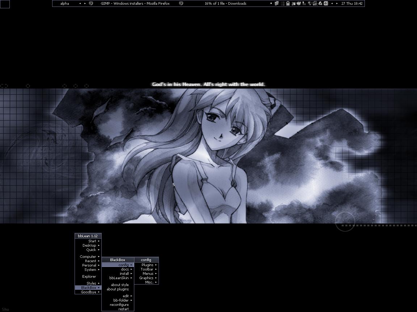The height and width of the screenshot is (312, 417).
Task: Expand the edit submenu
Action: point(118,296)
